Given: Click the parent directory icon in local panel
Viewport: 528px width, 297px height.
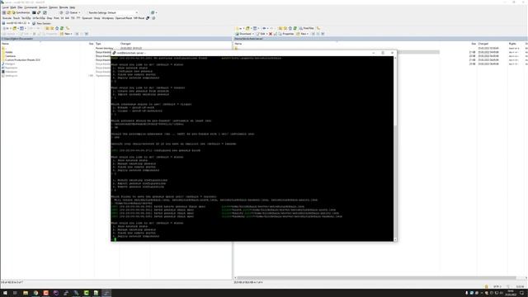Looking at the screenshot, I should (x=48, y=28).
